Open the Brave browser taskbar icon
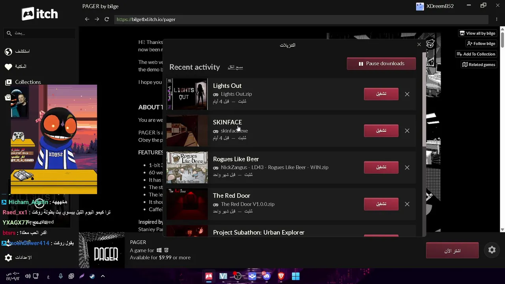The width and height of the screenshot is (505, 284). tap(281, 276)
